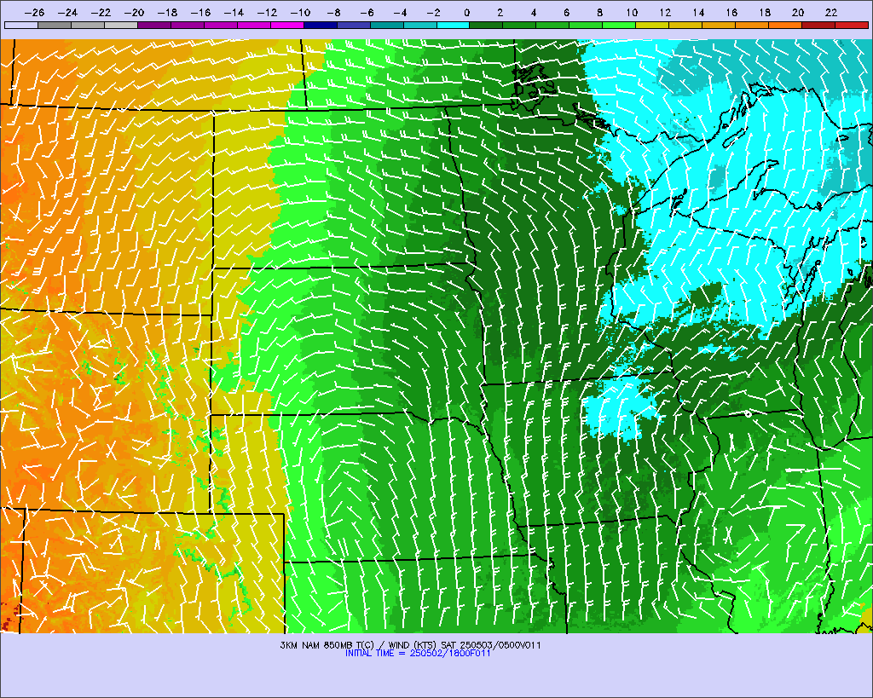Click the light orange swatch between 14 and 16

(x=719, y=25)
